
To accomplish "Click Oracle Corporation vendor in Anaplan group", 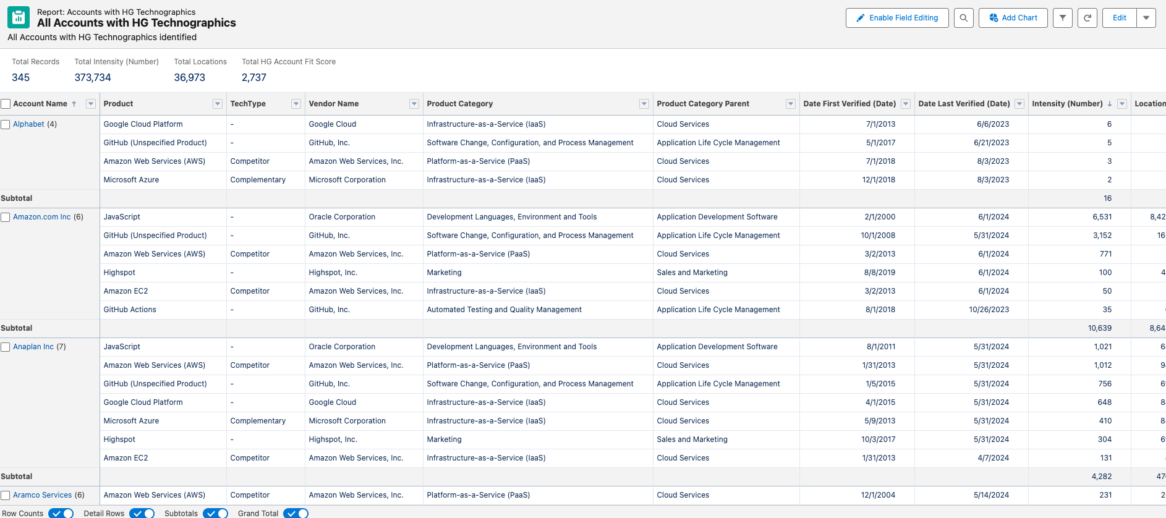I will 342,347.
